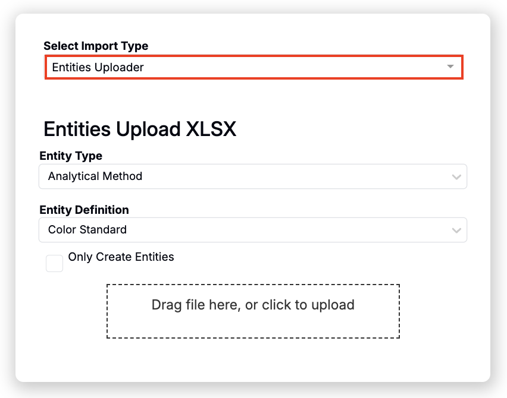Click the Entities Upload XLSX heading
Screen dimensions: 507x398
(140, 129)
